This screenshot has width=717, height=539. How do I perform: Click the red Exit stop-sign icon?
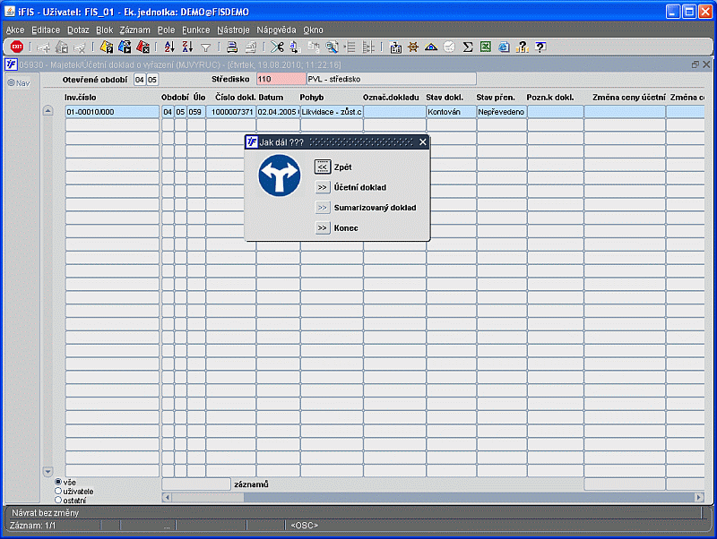17,47
